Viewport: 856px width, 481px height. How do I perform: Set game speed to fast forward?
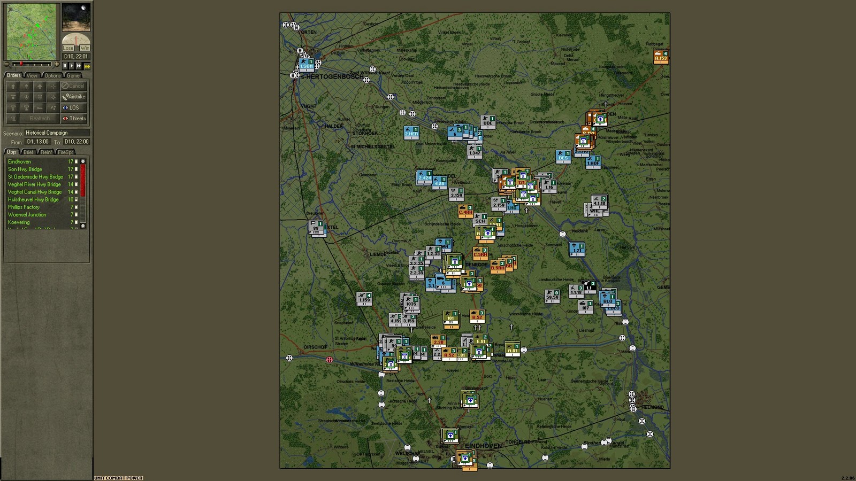click(x=79, y=66)
